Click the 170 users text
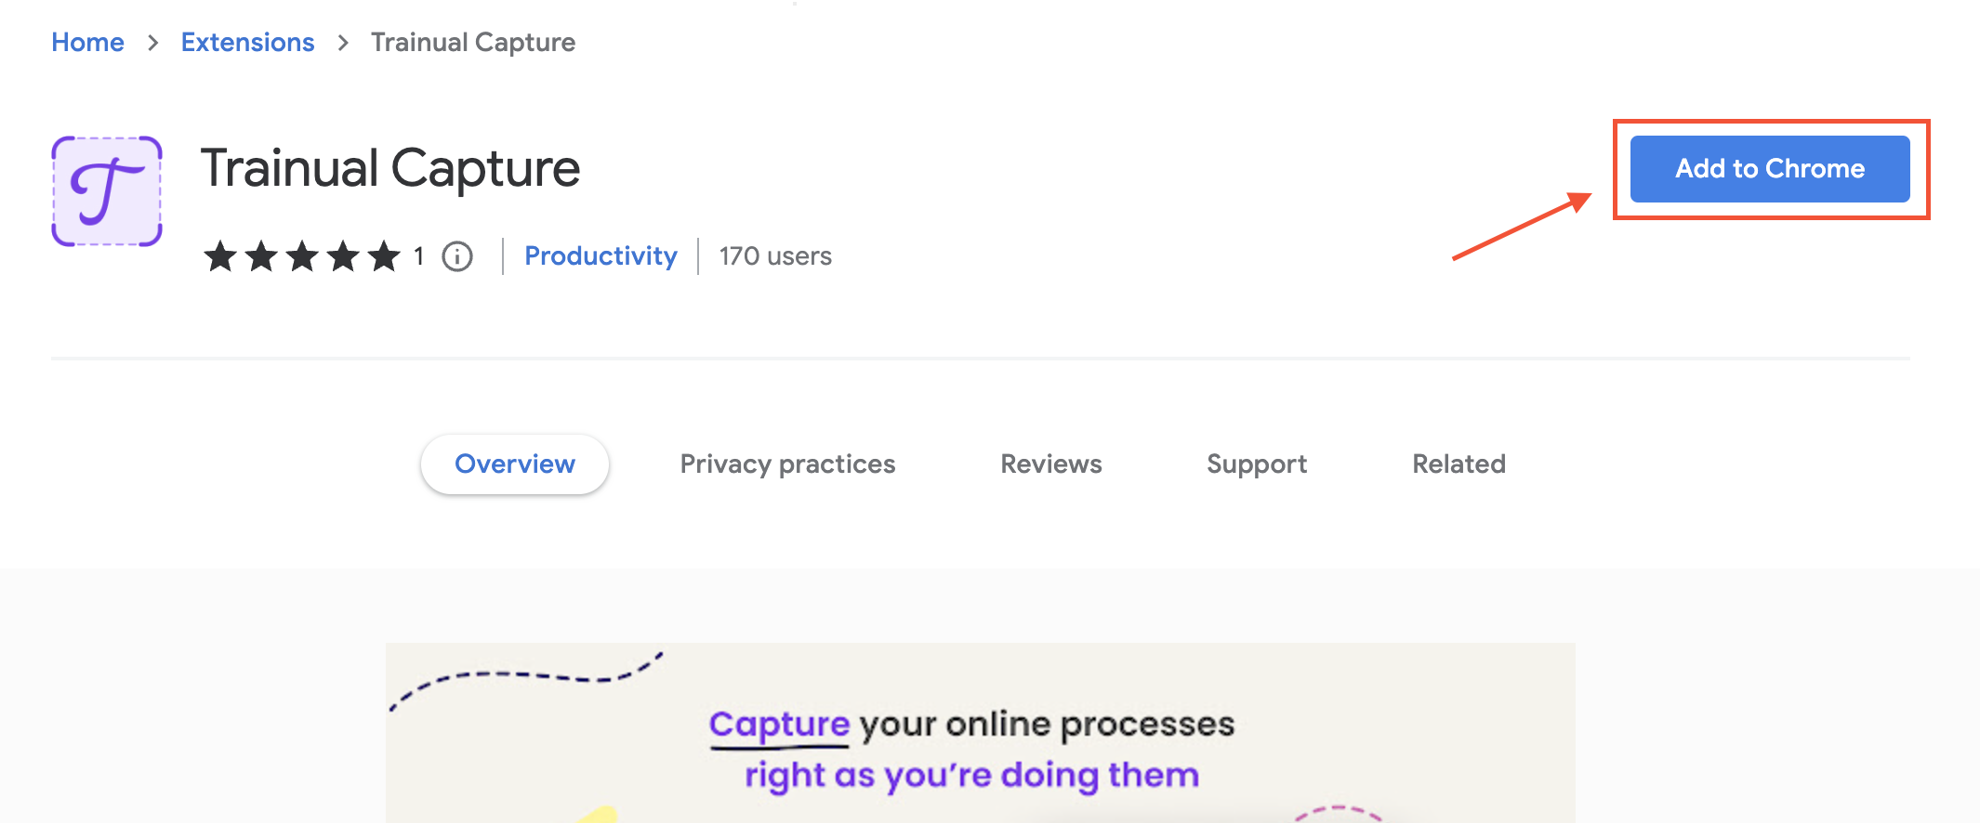The width and height of the screenshot is (1980, 823). 775,255
